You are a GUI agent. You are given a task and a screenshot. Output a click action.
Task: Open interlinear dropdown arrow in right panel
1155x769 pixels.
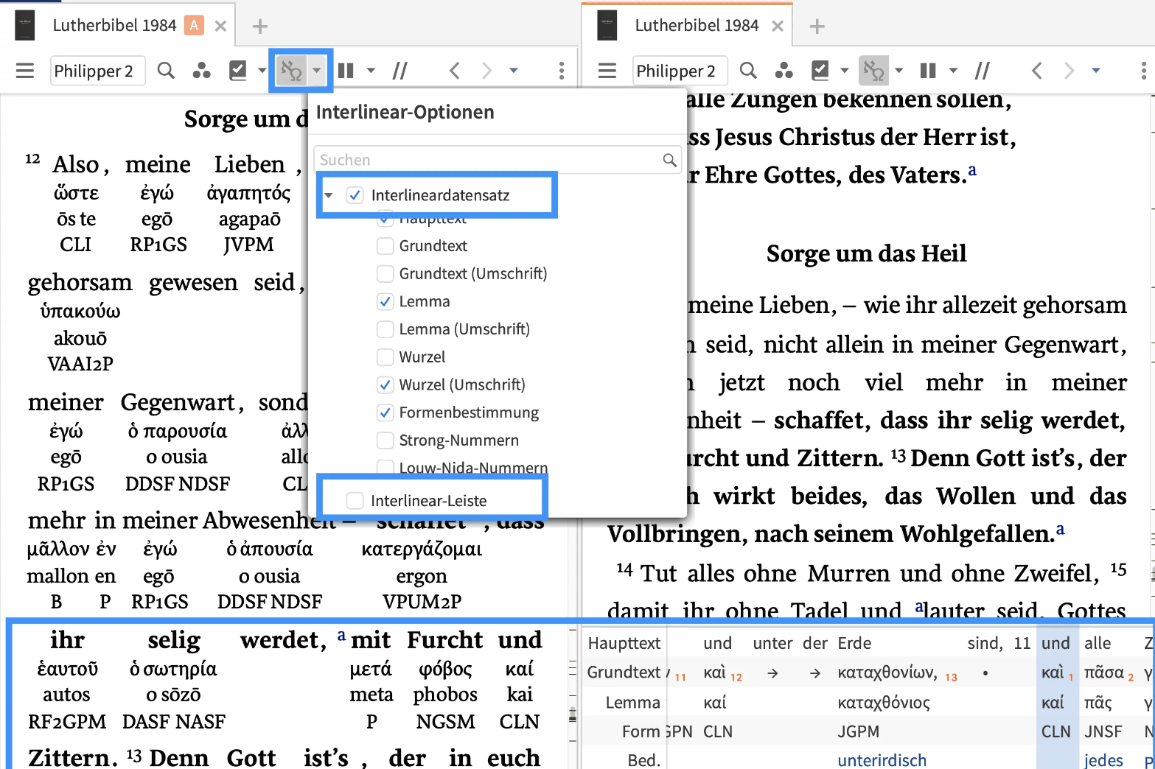click(x=898, y=71)
